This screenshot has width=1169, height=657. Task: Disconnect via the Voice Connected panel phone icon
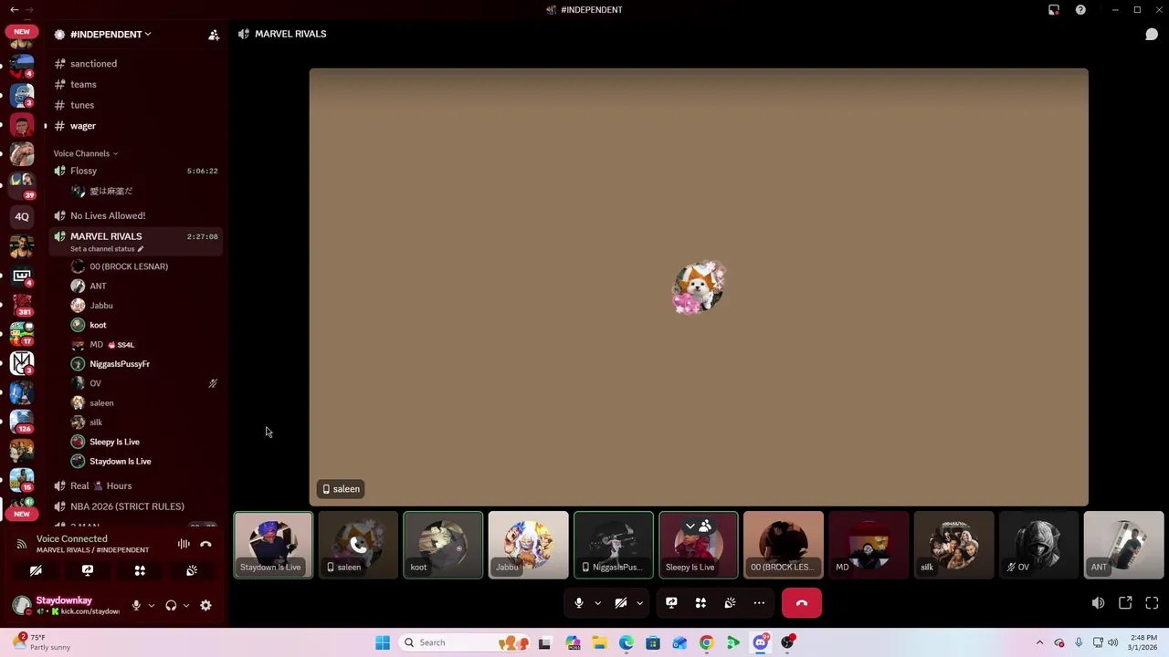point(205,544)
